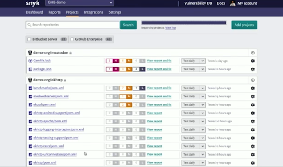Focus the Search repositories input field

tap(73, 25)
